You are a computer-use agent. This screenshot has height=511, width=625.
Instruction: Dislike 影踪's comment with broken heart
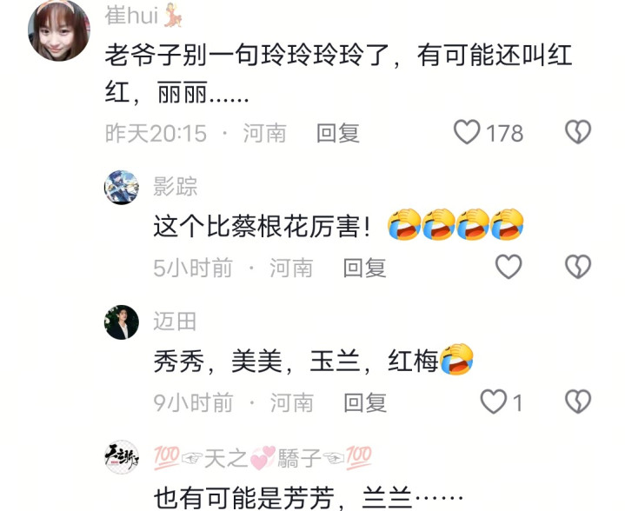point(578,267)
